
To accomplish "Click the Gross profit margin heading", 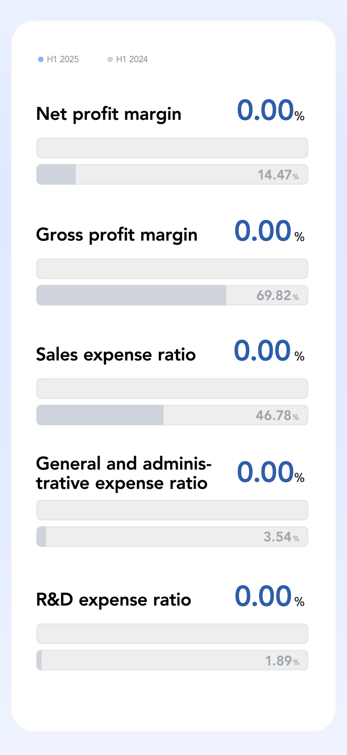I will click(x=117, y=235).
